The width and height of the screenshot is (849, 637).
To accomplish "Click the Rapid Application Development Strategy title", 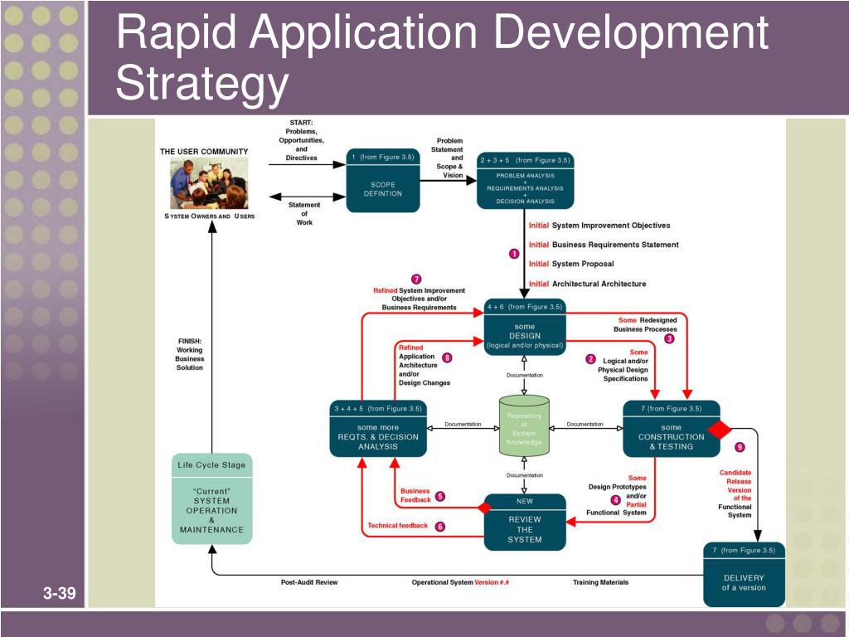I will [442, 57].
